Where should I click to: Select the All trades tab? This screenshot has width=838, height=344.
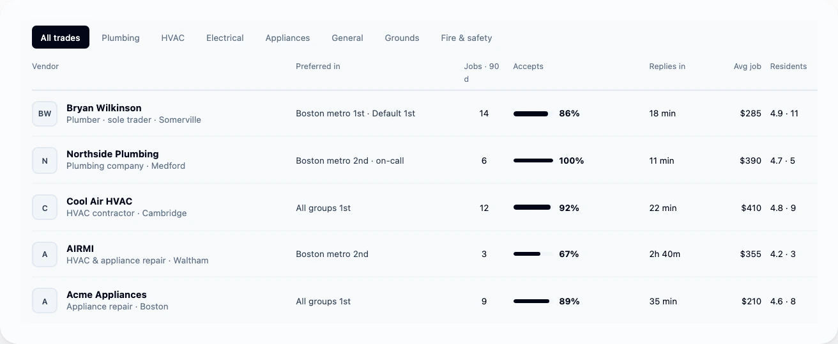[x=61, y=38]
